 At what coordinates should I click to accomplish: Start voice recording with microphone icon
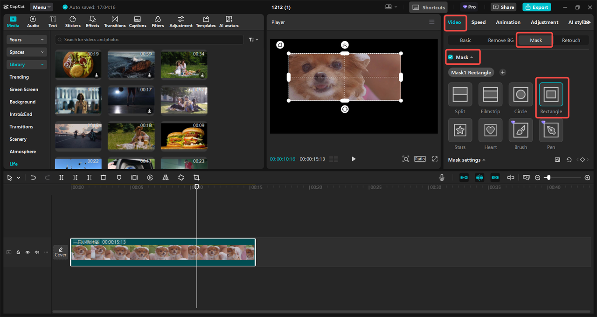point(442,178)
